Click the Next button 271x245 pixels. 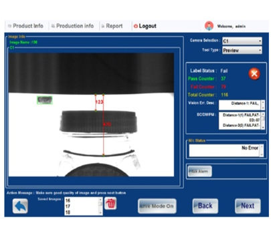click(248, 206)
